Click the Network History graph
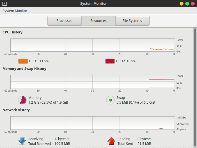 (x=92, y=123)
